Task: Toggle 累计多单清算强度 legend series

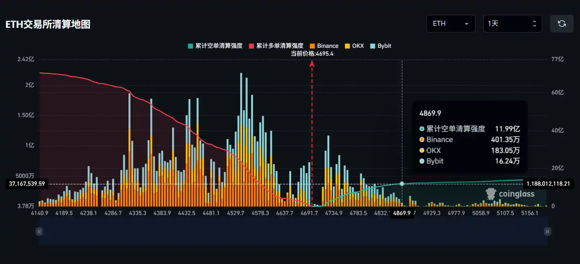Action: click(x=276, y=46)
